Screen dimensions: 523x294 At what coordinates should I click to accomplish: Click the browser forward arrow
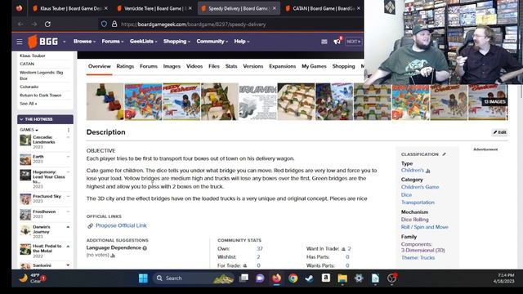pos(34,24)
